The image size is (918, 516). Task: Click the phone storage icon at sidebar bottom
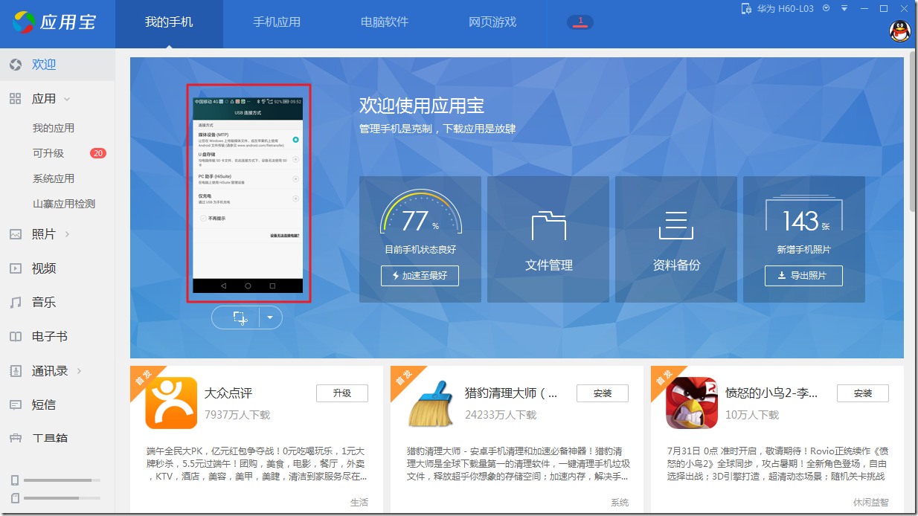pos(14,480)
